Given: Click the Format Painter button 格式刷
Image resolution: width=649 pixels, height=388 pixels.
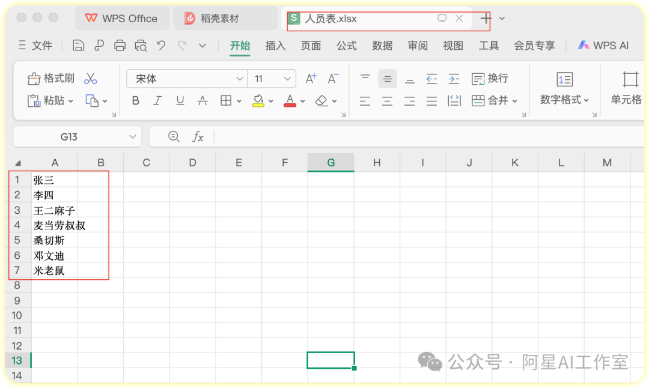Looking at the screenshot, I should coord(51,78).
